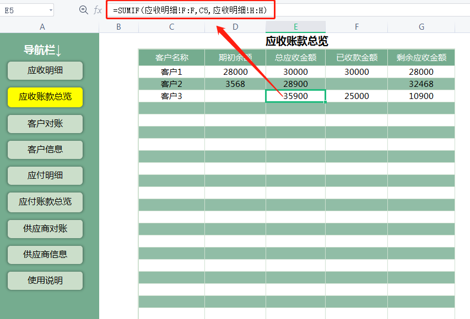Select the cell showing 35900

tap(295, 95)
